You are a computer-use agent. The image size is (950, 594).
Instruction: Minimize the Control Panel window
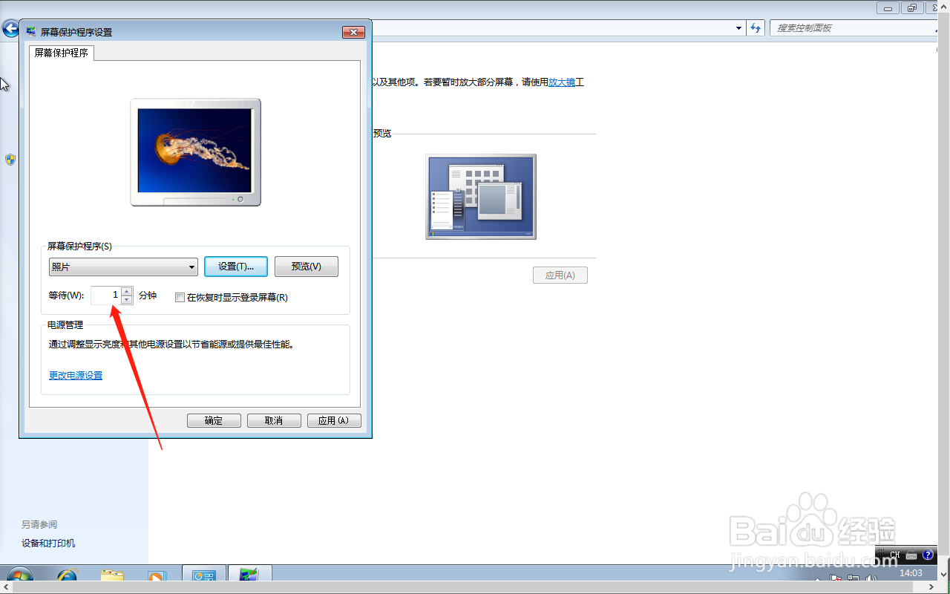888,7
